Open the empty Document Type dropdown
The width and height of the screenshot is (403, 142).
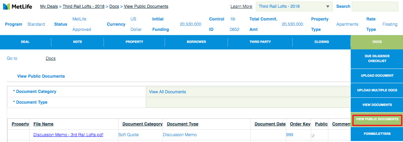click(x=248, y=102)
